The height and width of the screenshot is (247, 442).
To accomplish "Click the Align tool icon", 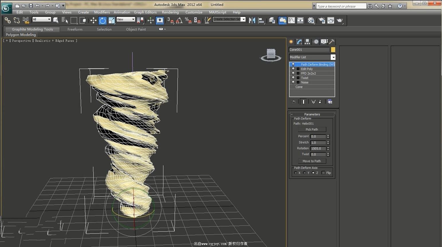I will click(x=261, y=20).
